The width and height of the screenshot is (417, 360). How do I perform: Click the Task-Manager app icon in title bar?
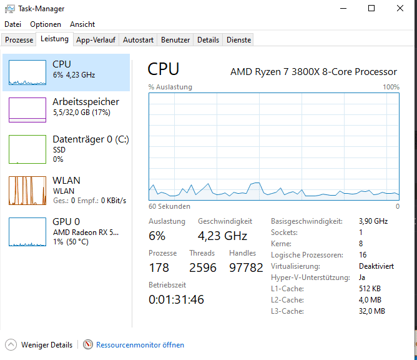click(10, 9)
